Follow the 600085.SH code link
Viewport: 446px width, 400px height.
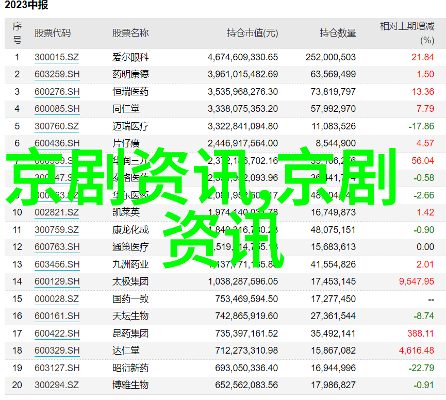[x=57, y=109]
